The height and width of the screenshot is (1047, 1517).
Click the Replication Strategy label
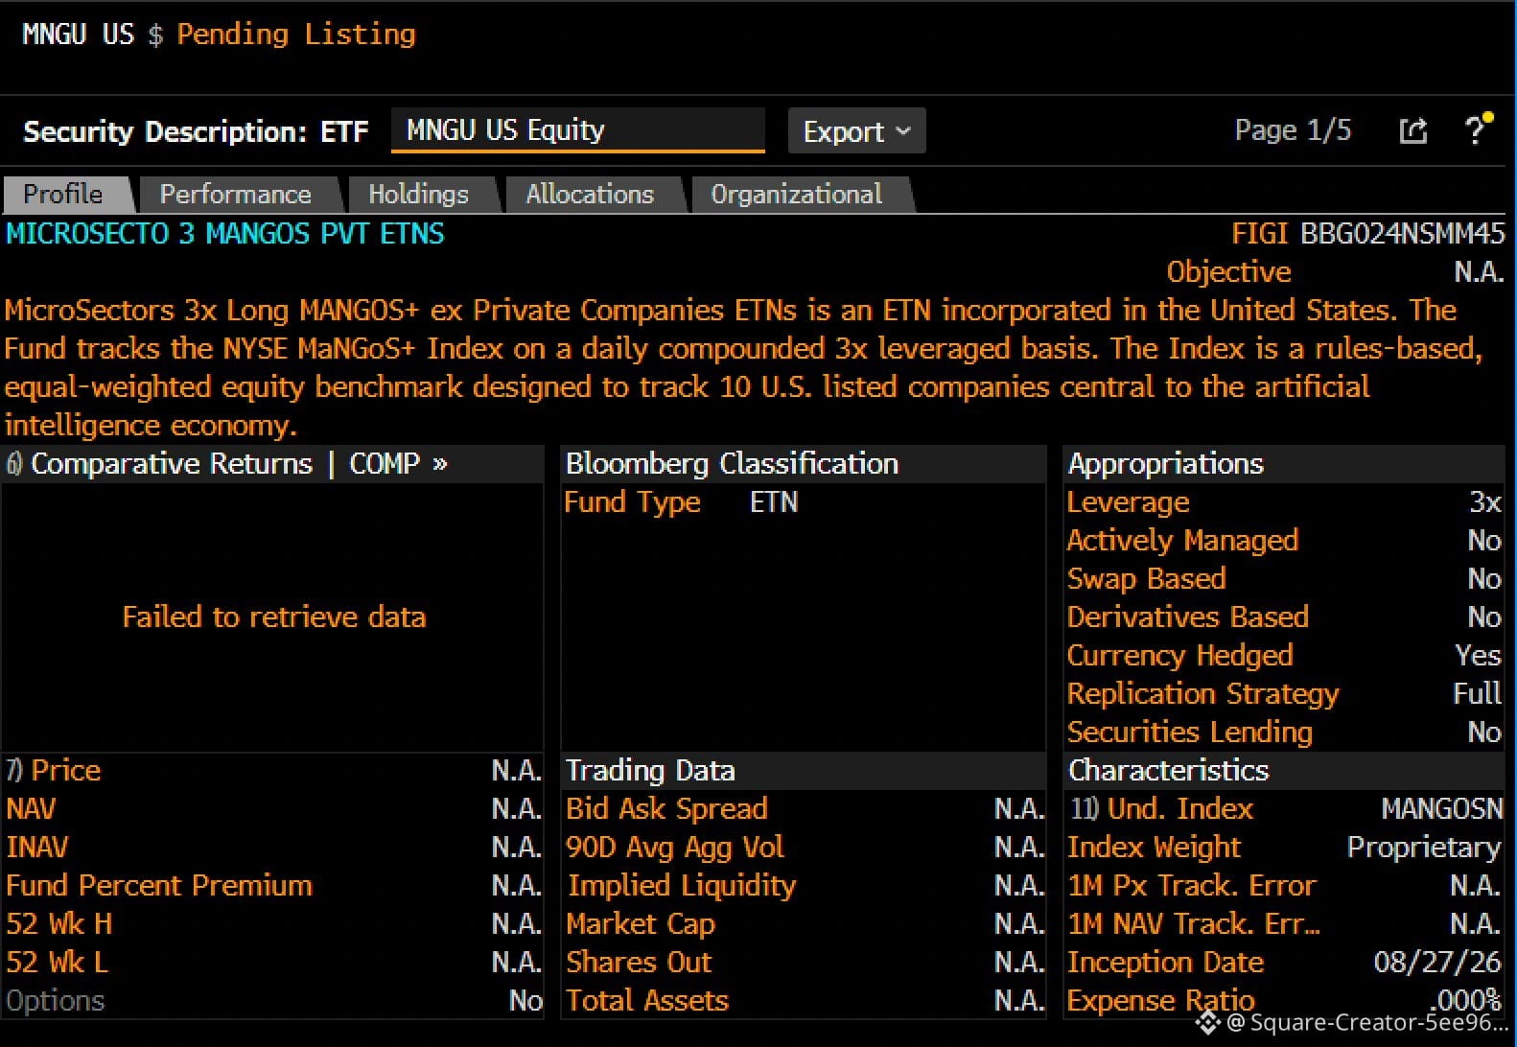pos(1203,694)
